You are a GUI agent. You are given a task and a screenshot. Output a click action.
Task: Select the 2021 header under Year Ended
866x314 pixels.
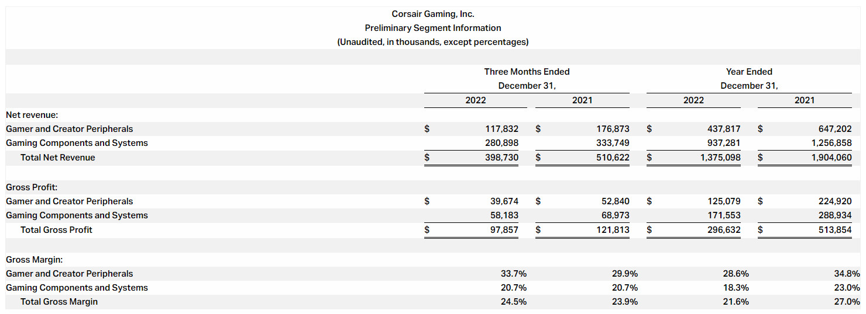[805, 100]
